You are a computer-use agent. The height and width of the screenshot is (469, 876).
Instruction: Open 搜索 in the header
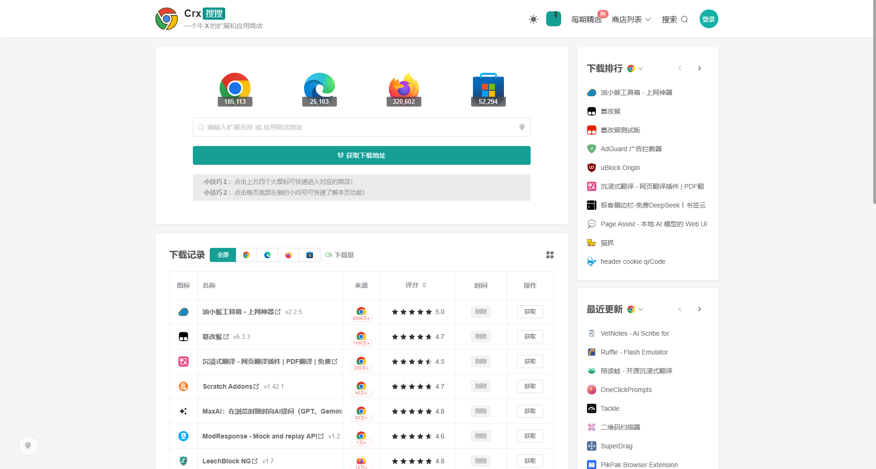675,19
